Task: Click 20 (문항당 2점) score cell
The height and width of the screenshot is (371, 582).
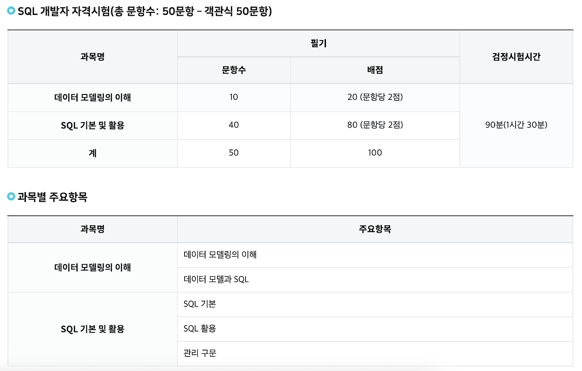Action: (x=375, y=97)
